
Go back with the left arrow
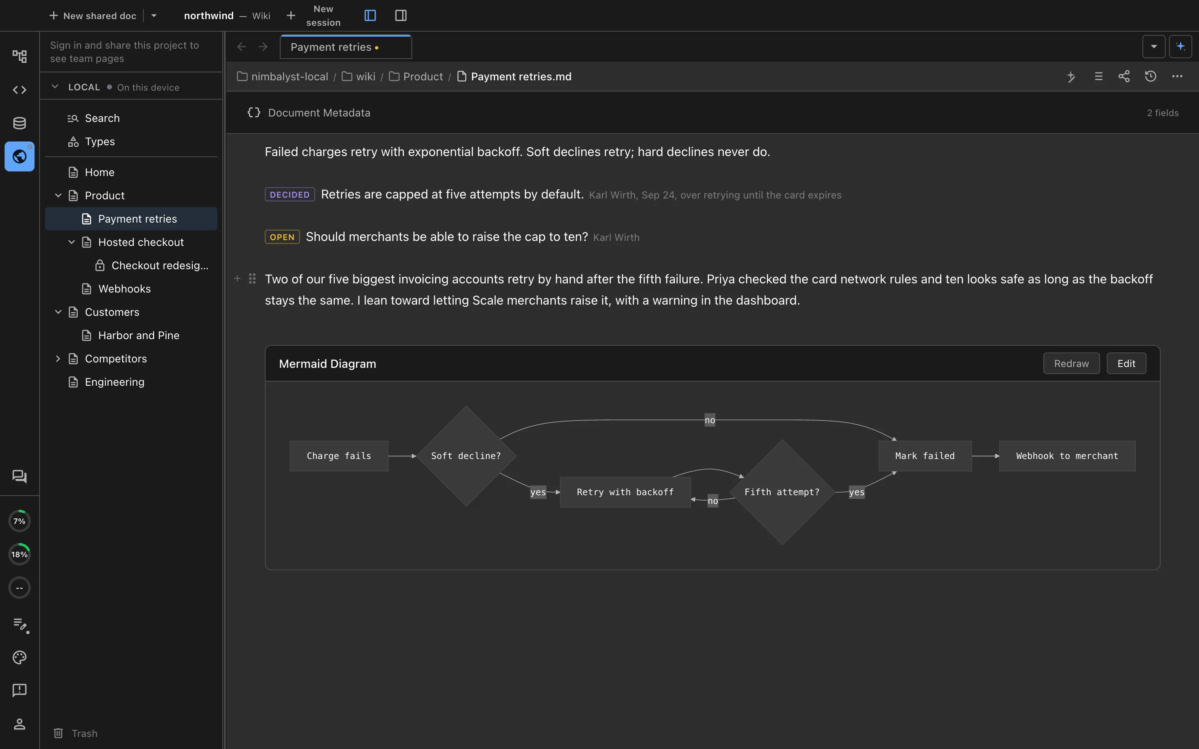[242, 47]
